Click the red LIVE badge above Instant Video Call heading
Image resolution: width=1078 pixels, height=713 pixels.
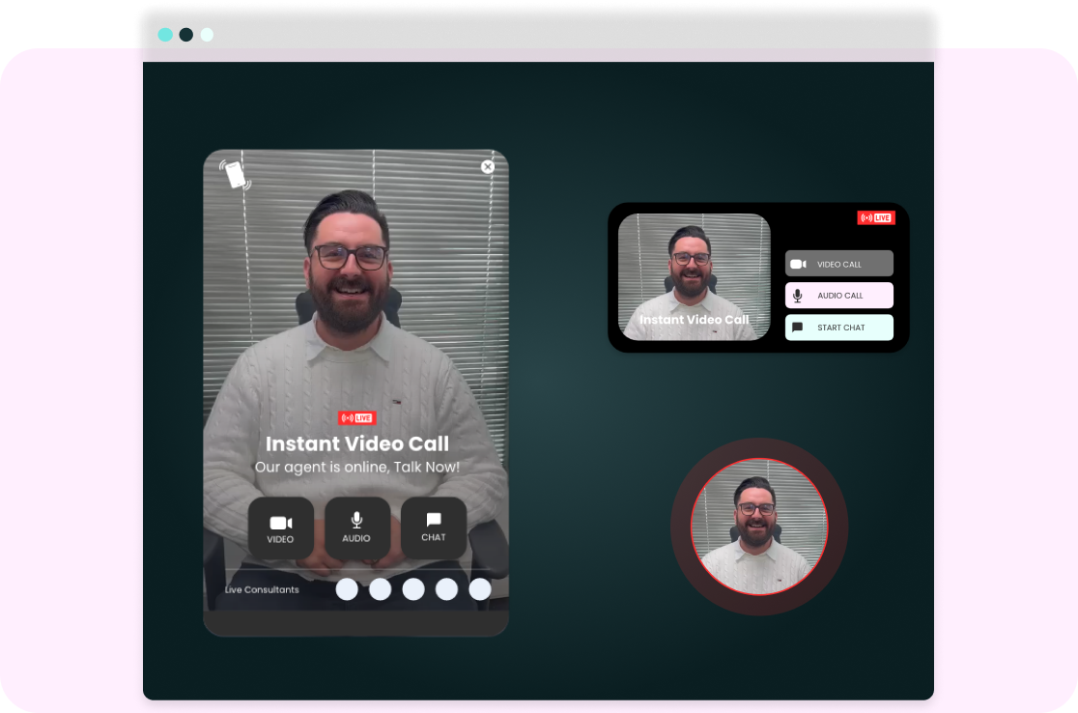[x=356, y=418]
